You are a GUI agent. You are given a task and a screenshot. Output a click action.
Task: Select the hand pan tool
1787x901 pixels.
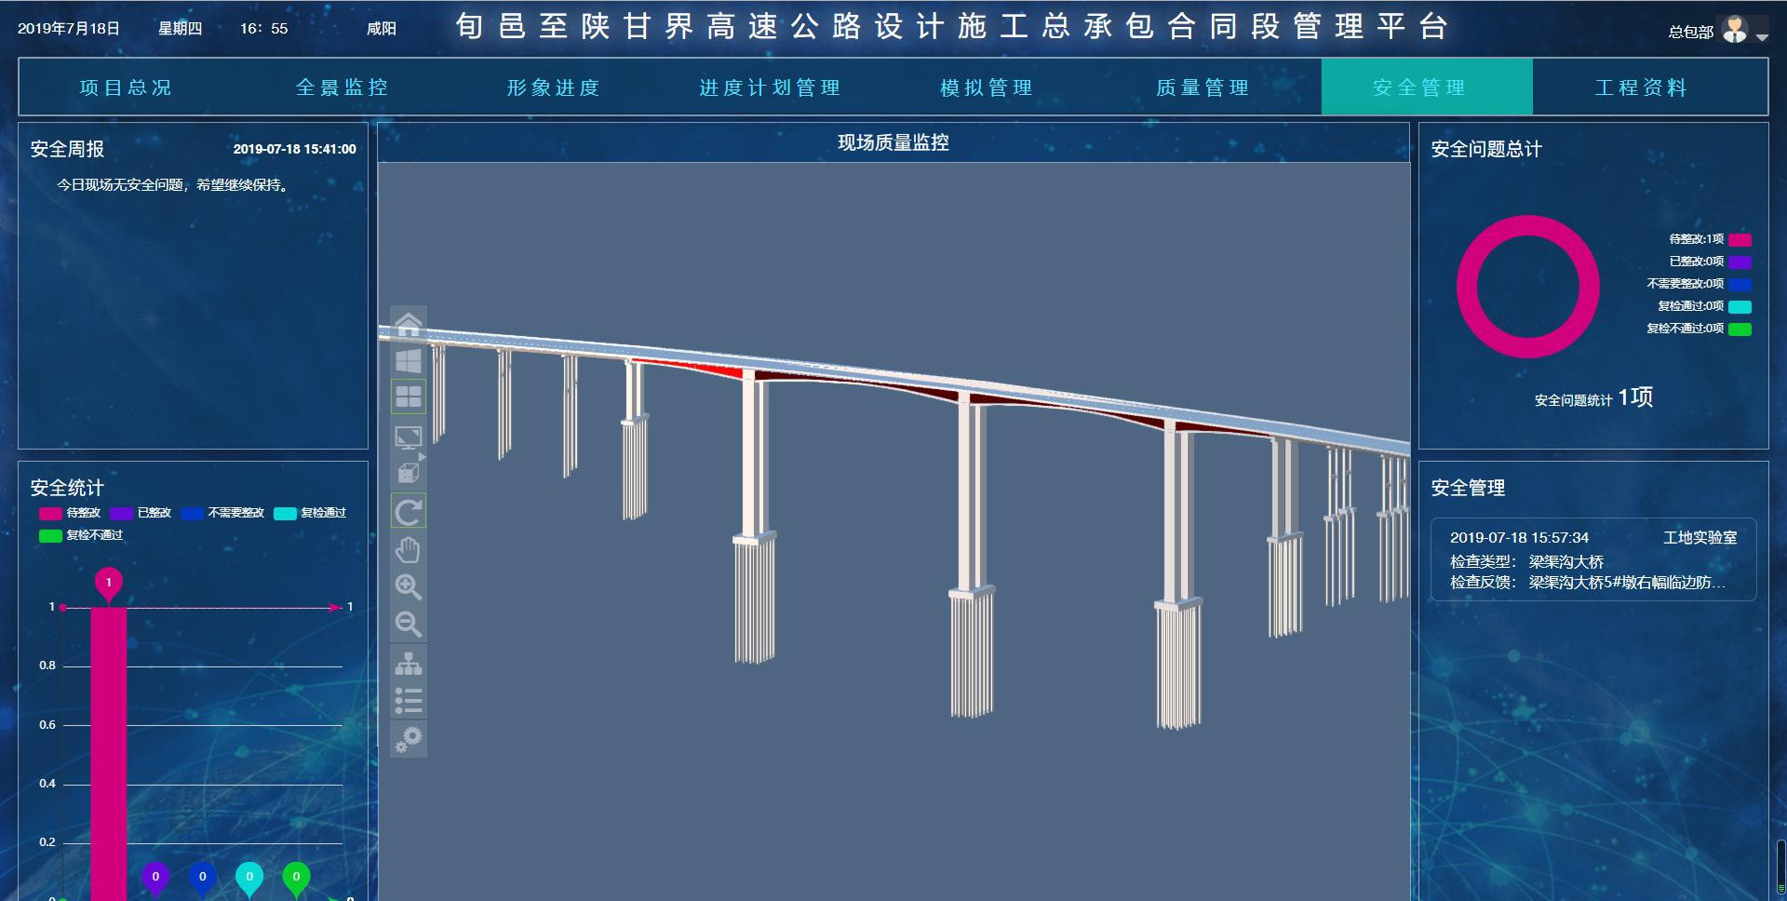click(x=408, y=550)
